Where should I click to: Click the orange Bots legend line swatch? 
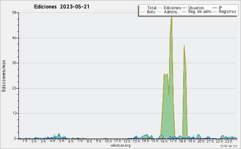pos(143,12)
